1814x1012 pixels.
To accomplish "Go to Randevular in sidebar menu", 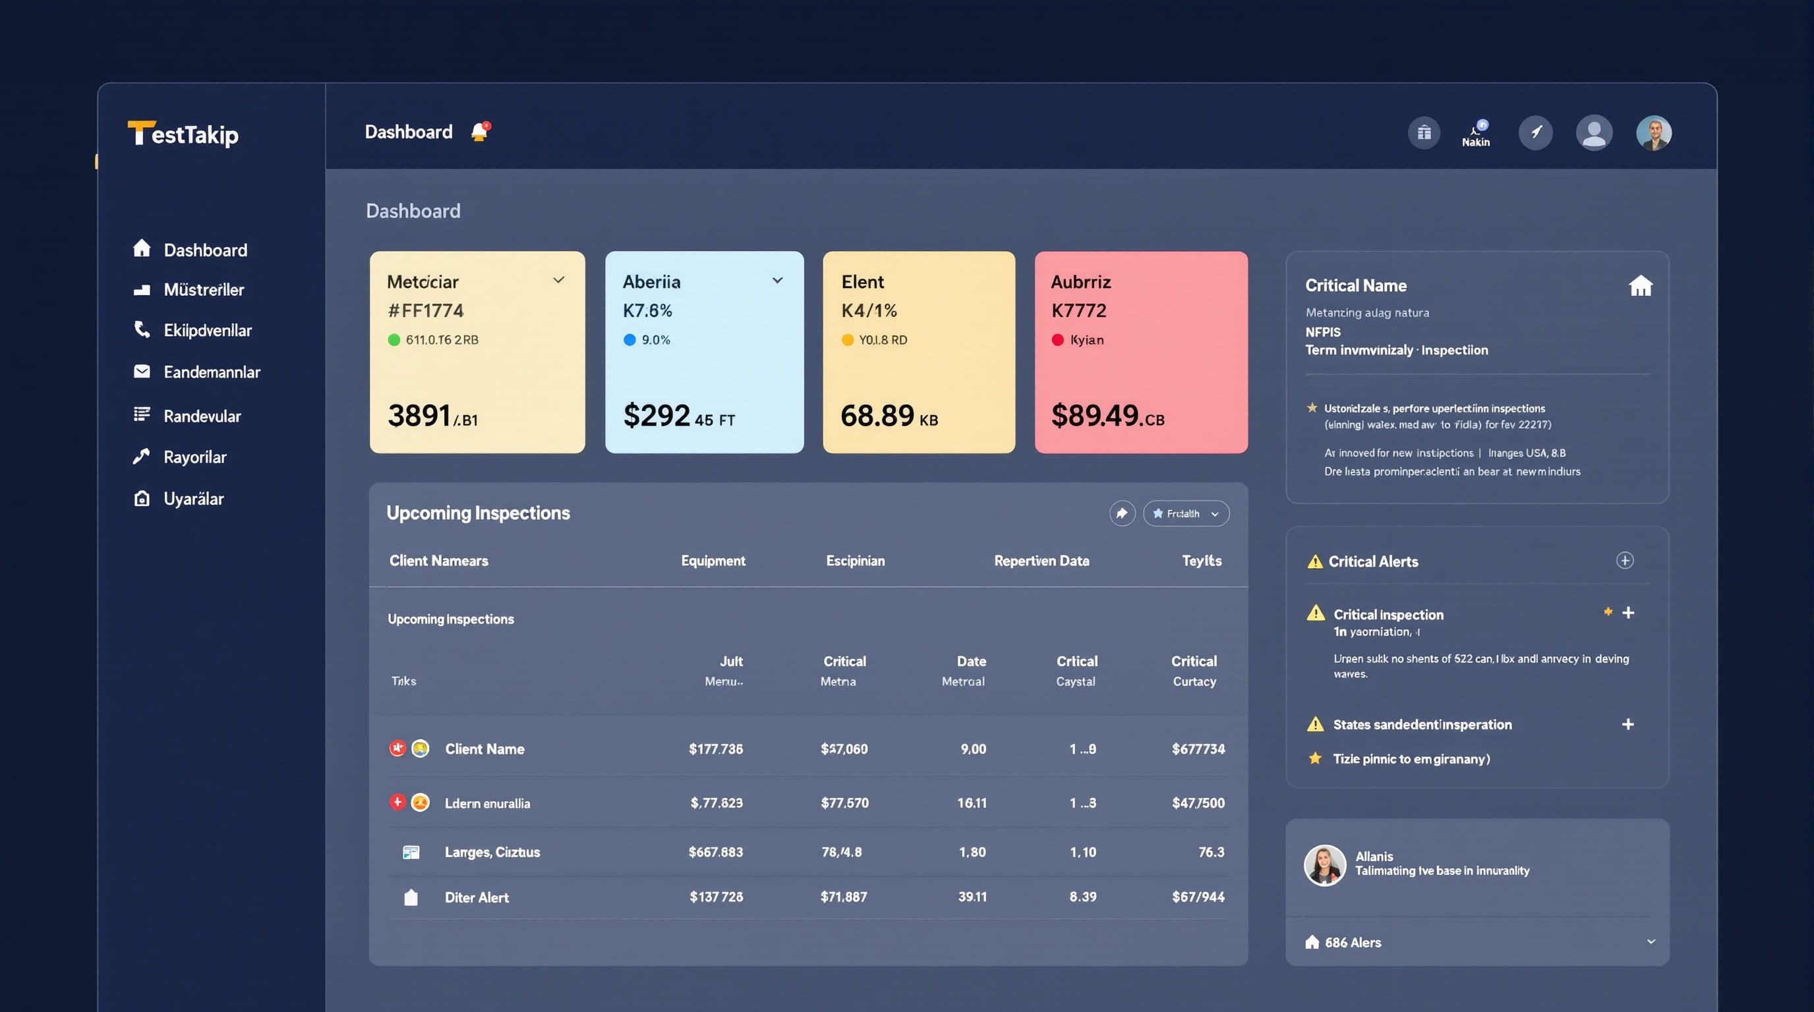I will point(202,416).
